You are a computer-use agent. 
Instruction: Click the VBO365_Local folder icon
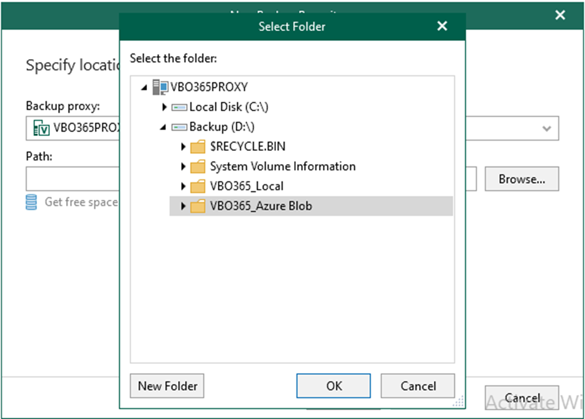point(198,187)
